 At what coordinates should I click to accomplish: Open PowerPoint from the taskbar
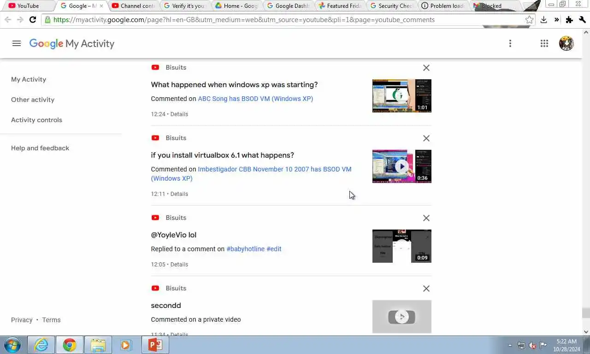coord(155,345)
